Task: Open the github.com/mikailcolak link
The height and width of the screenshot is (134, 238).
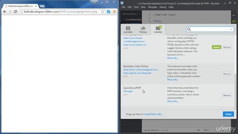Action: coord(138,73)
